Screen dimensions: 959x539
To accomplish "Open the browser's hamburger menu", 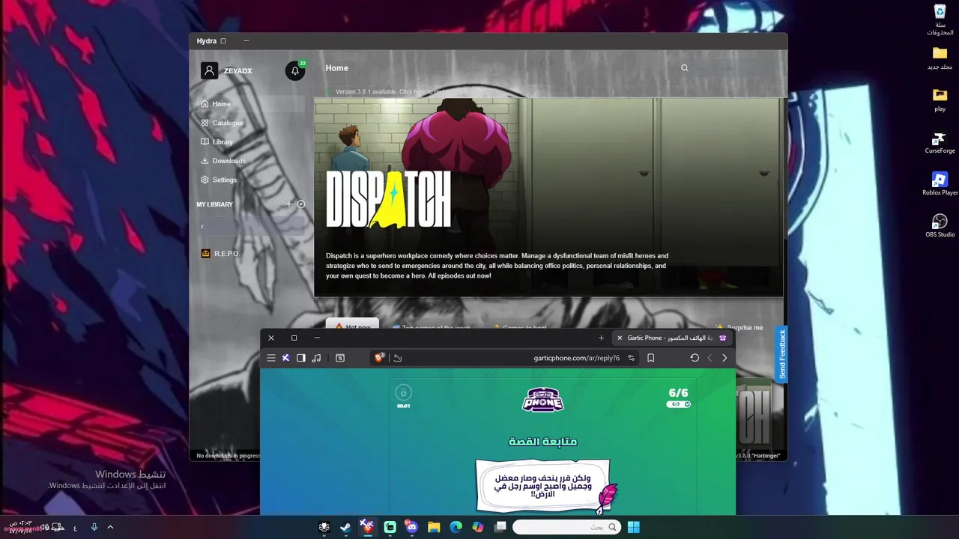I will (x=271, y=358).
